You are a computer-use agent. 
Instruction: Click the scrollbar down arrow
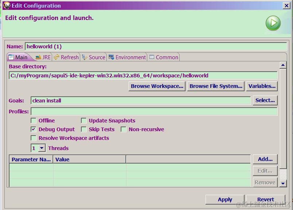tap(283, 183)
